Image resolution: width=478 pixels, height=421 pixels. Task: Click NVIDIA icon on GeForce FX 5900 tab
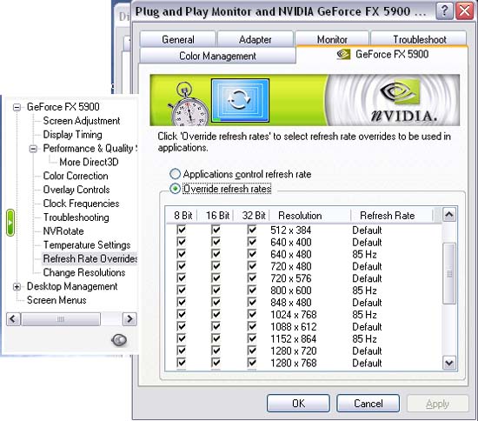pyautogui.click(x=343, y=55)
